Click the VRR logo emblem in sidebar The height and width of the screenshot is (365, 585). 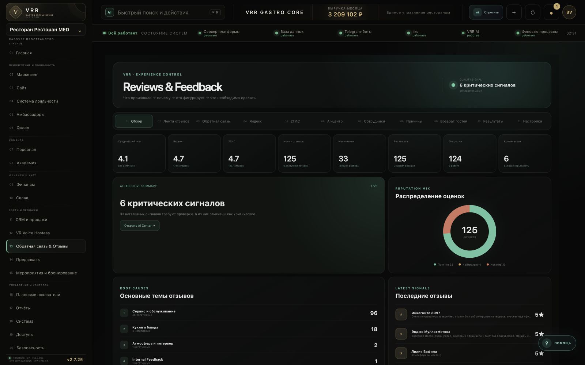(15, 12)
